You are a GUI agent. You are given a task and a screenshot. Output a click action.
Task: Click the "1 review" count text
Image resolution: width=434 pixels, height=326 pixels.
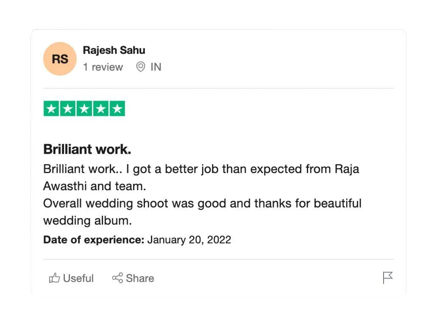tap(103, 67)
